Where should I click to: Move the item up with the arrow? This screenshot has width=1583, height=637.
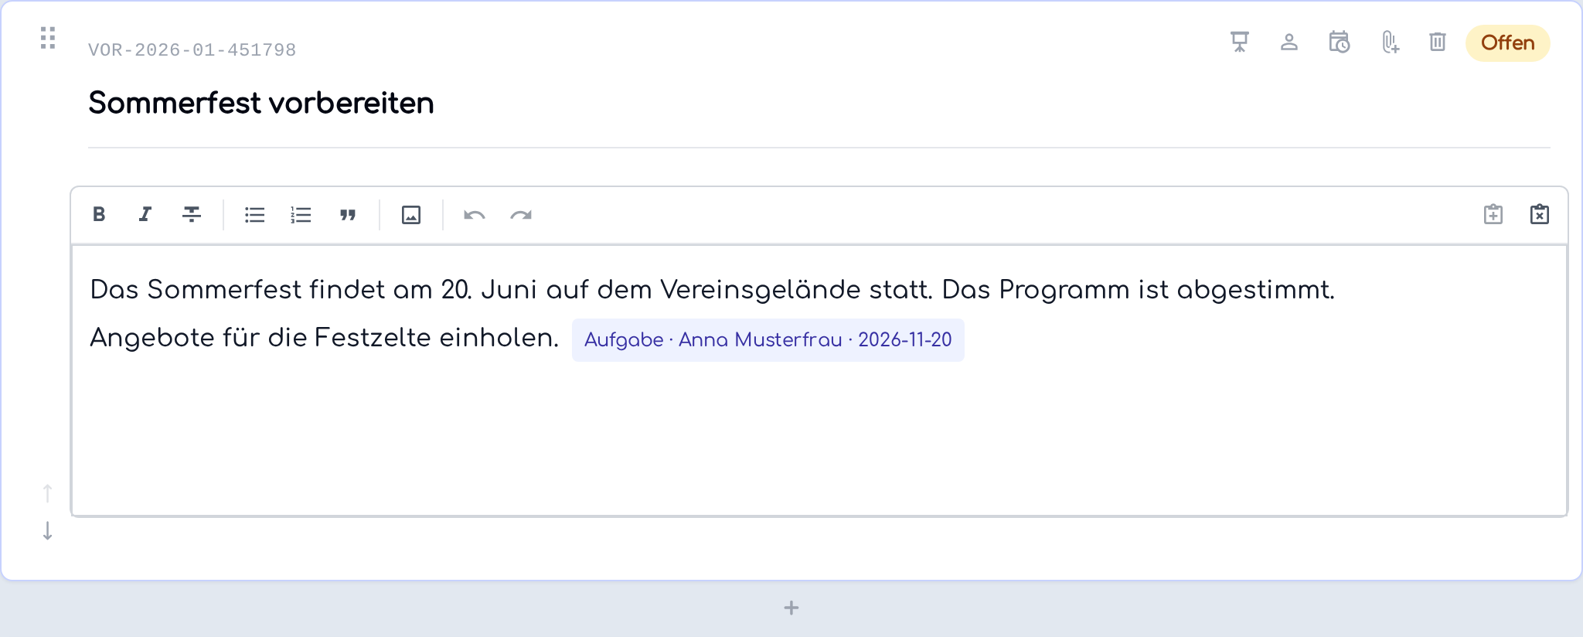pos(47,493)
